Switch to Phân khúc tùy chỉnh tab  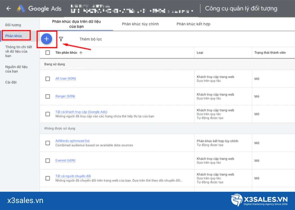(140, 24)
